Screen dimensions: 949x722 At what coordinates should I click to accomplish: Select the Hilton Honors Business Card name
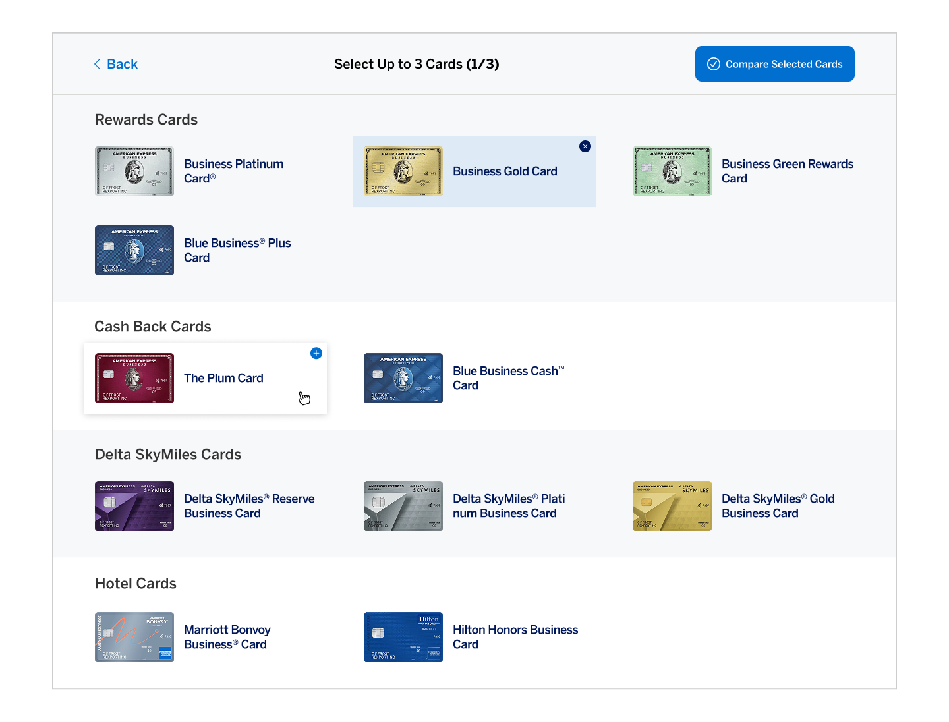click(x=515, y=637)
